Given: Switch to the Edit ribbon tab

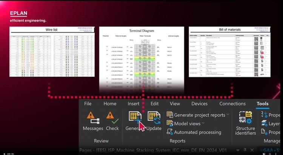Looking at the screenshot, I should coord(154,104).
